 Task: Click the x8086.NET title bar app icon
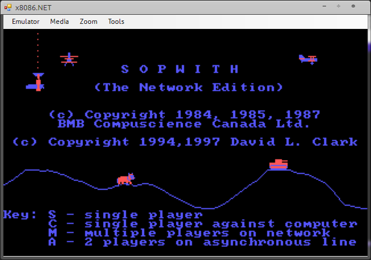[10, 7]
